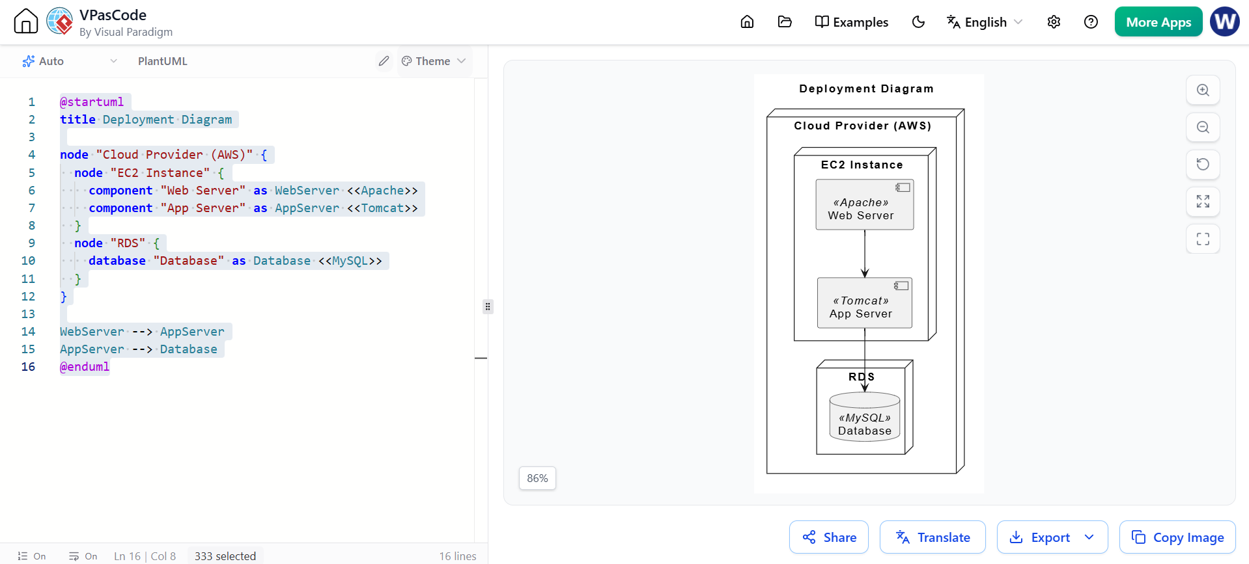Click the More Apps button
The image size is (1249, 564).
coord(1158,22)
